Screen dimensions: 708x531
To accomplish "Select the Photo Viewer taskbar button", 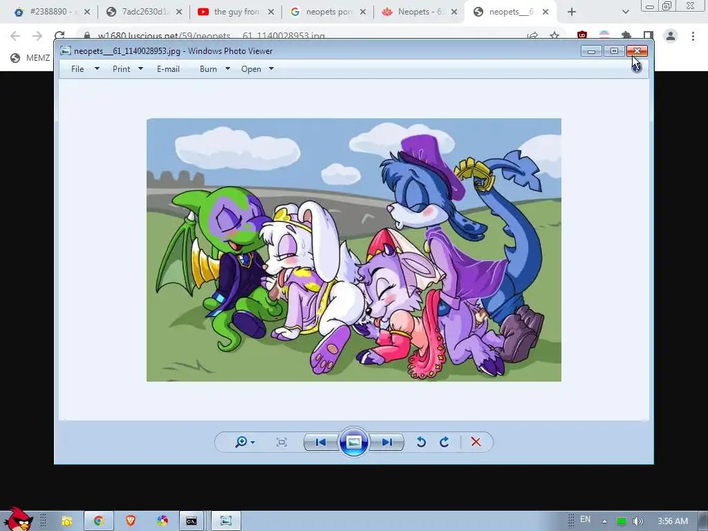I will (226, 521).
